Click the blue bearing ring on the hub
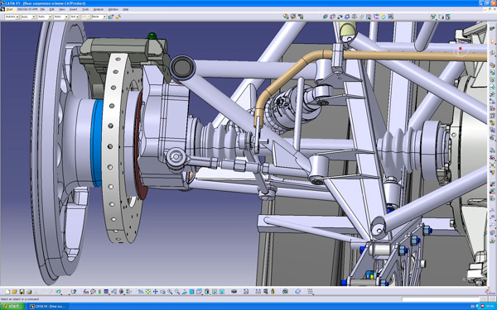 pyautogui.click(x=96, y=143)
